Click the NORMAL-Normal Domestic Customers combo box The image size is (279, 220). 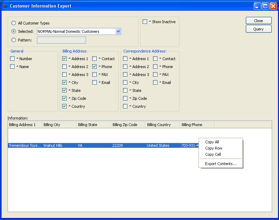pos(76,31)
